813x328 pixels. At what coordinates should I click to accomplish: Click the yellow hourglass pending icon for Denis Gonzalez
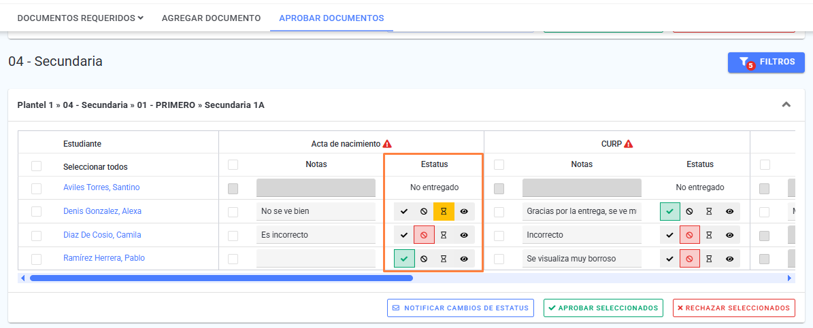tap(444, 211)
